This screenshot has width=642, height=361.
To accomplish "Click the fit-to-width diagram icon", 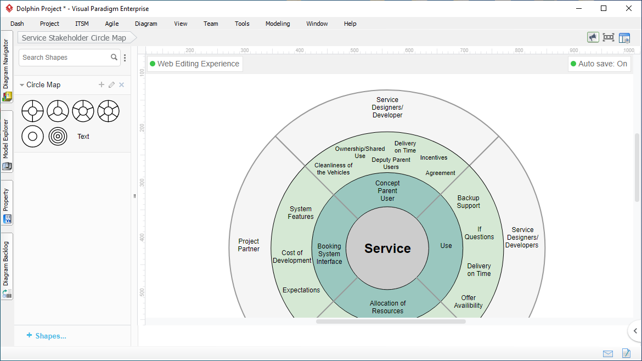I will 609,38.
